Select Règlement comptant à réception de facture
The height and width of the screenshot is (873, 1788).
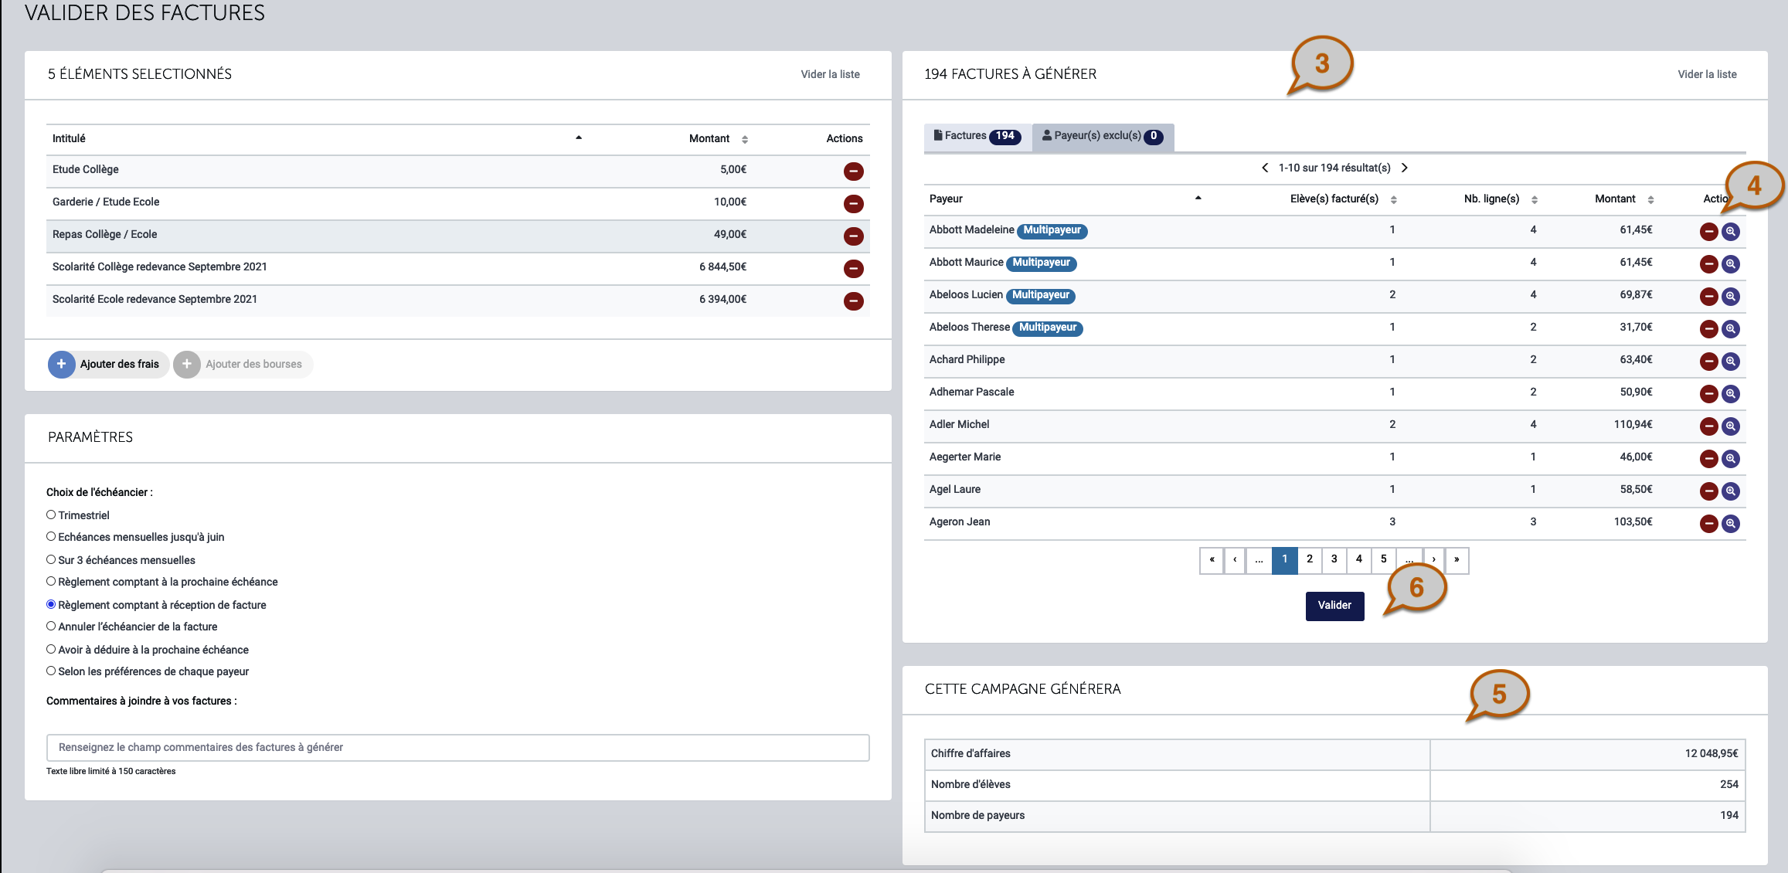pos(51,604)
